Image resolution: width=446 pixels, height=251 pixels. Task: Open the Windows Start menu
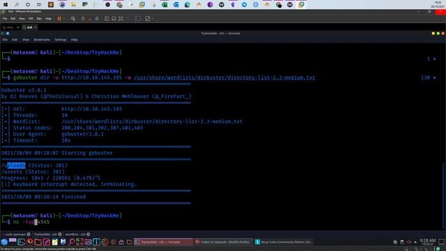tap(6, 5)
